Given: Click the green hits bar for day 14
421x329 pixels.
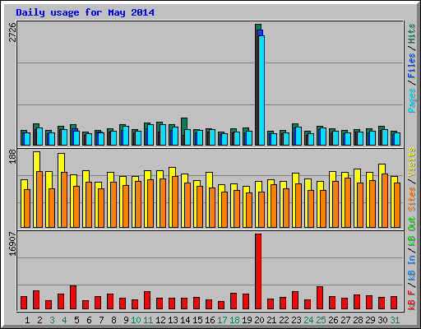Looking at the screenshot, I should (x=184, y=124).
